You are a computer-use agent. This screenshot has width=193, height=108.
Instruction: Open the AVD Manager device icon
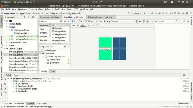(175, 13)
